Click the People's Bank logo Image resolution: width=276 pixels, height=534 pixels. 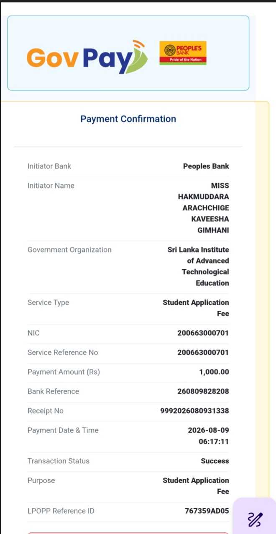click(183, 53)
